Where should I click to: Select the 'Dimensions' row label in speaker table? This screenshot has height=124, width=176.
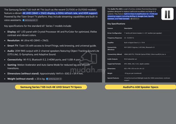[x=111, y=69]
